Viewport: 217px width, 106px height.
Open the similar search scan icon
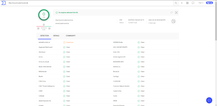pyautogui.click(x=176, y=13)
